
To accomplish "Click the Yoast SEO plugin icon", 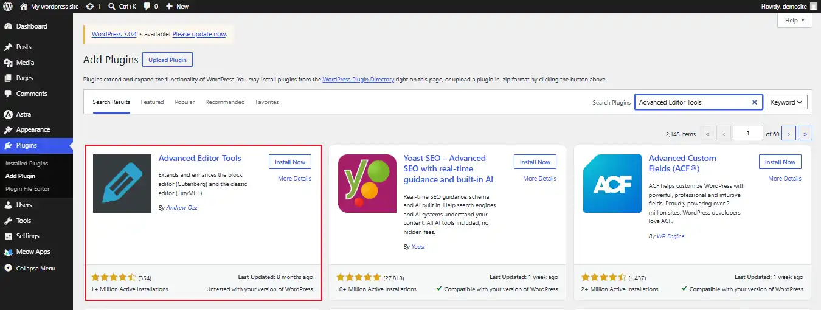I will (x=367, y=184).
